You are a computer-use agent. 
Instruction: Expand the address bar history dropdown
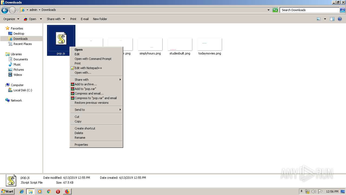268,10
